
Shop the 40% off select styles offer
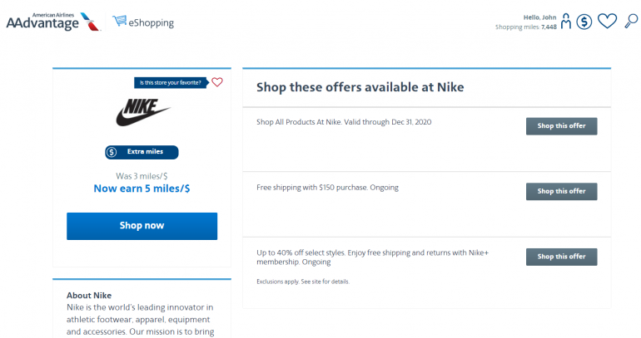[561, 257]
